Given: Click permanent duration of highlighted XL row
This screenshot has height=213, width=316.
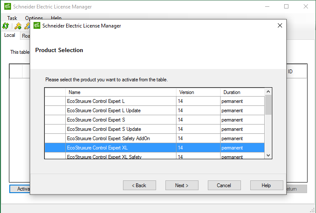Looking at the screenshot, I should coord(242,148).
